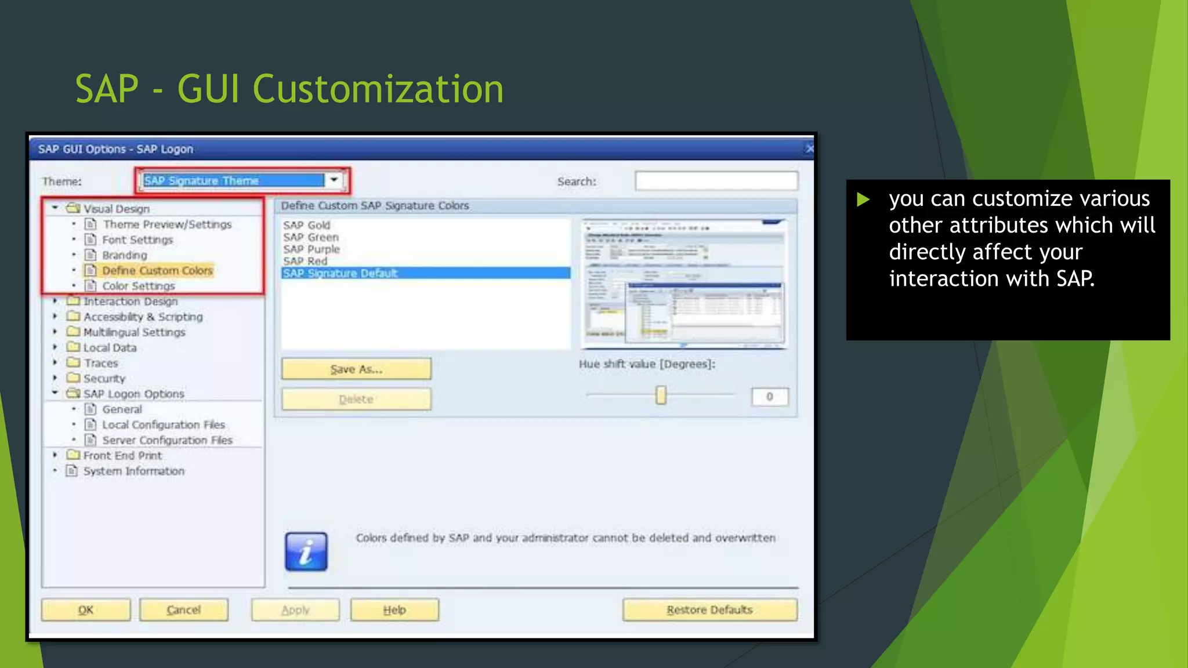Click the Branding page icon
The image size is (1188, 668).
coord(90,255)
